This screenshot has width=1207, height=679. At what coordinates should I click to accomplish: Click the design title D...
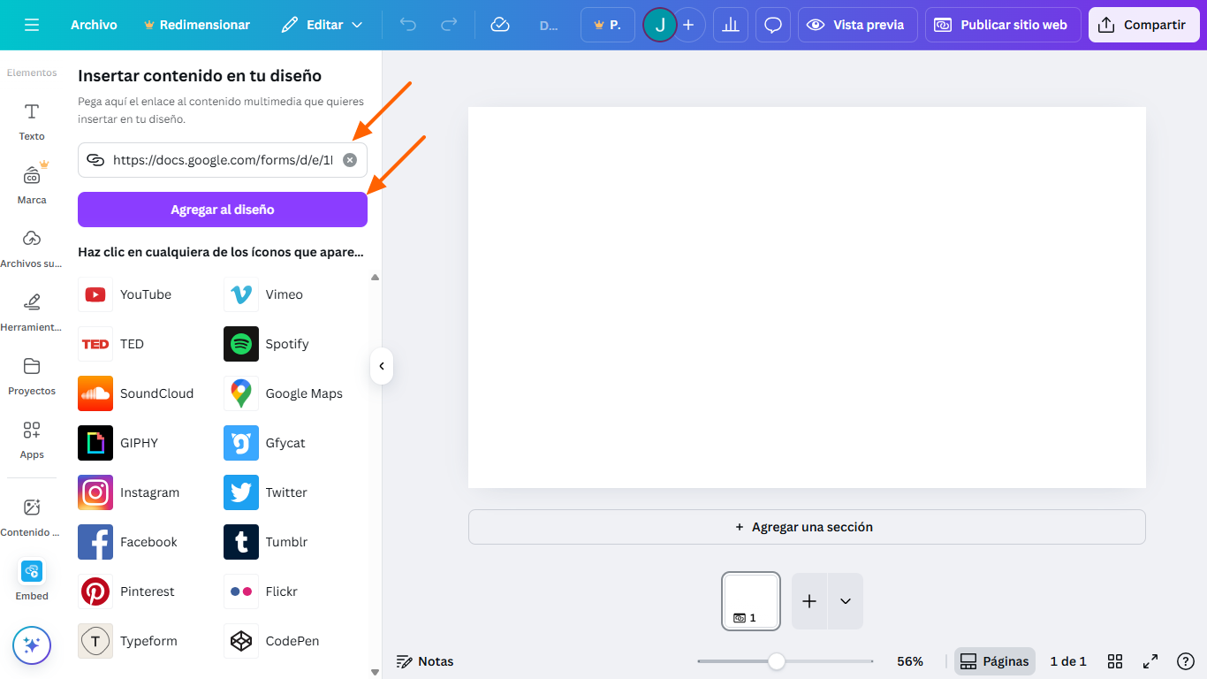[549, 25]
